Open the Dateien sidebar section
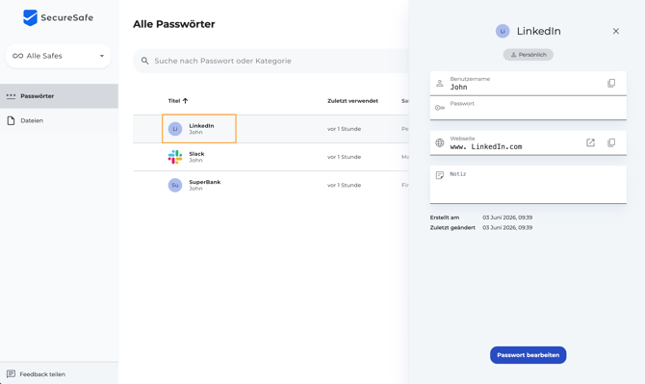The width and height of the screenshot is (645, 384). point(59,120)
